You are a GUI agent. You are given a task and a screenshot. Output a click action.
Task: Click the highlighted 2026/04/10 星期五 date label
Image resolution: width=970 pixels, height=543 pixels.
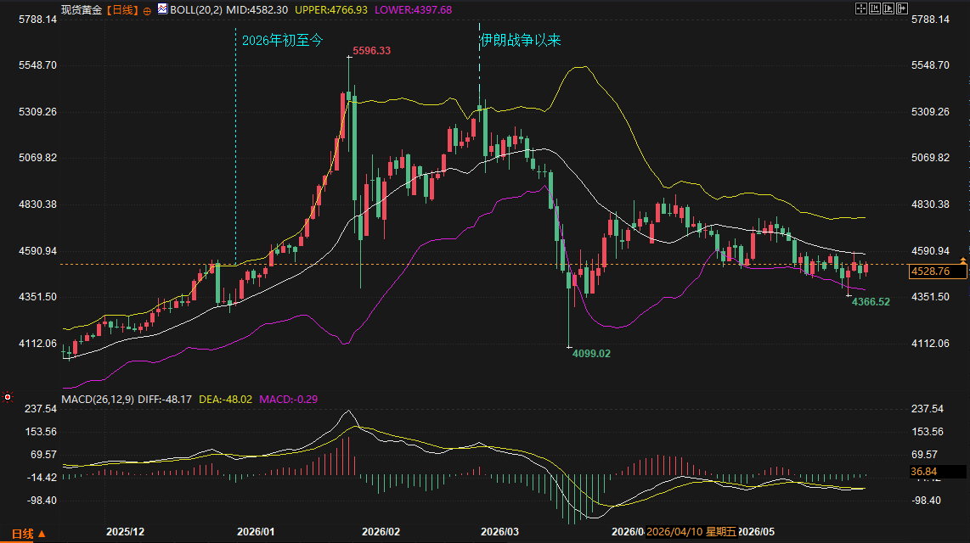coord(691,532)
